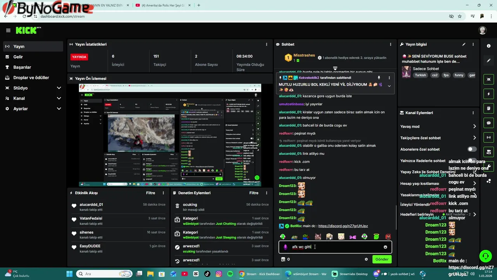Viewport: 497px width, 280px height.
Task: Click the funny tag chip
Action: click(459, 75)
